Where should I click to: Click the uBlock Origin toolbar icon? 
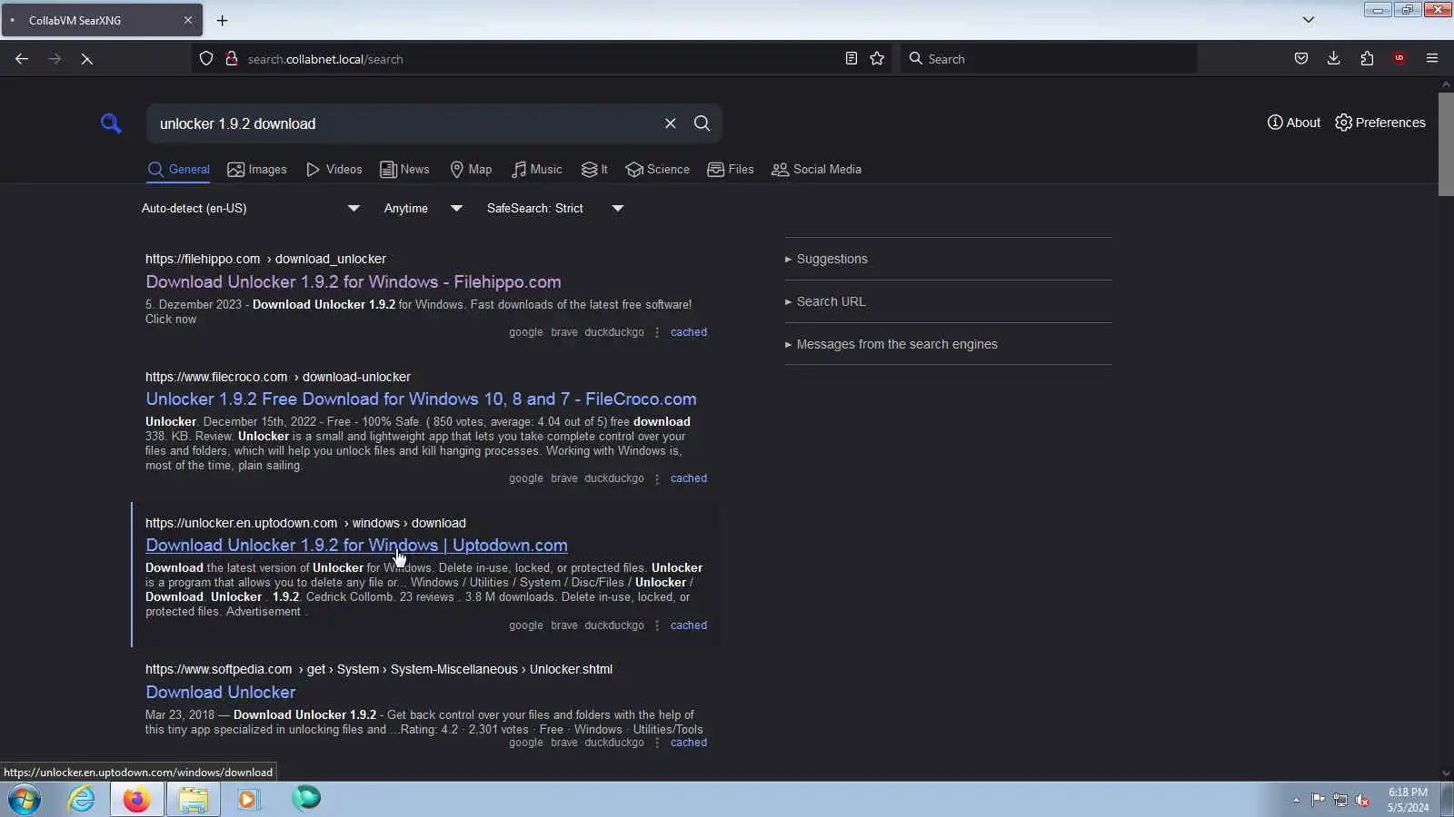point(1399,59)
